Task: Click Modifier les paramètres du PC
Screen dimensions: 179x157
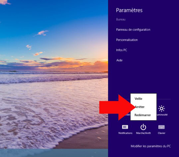Action: 151,146
